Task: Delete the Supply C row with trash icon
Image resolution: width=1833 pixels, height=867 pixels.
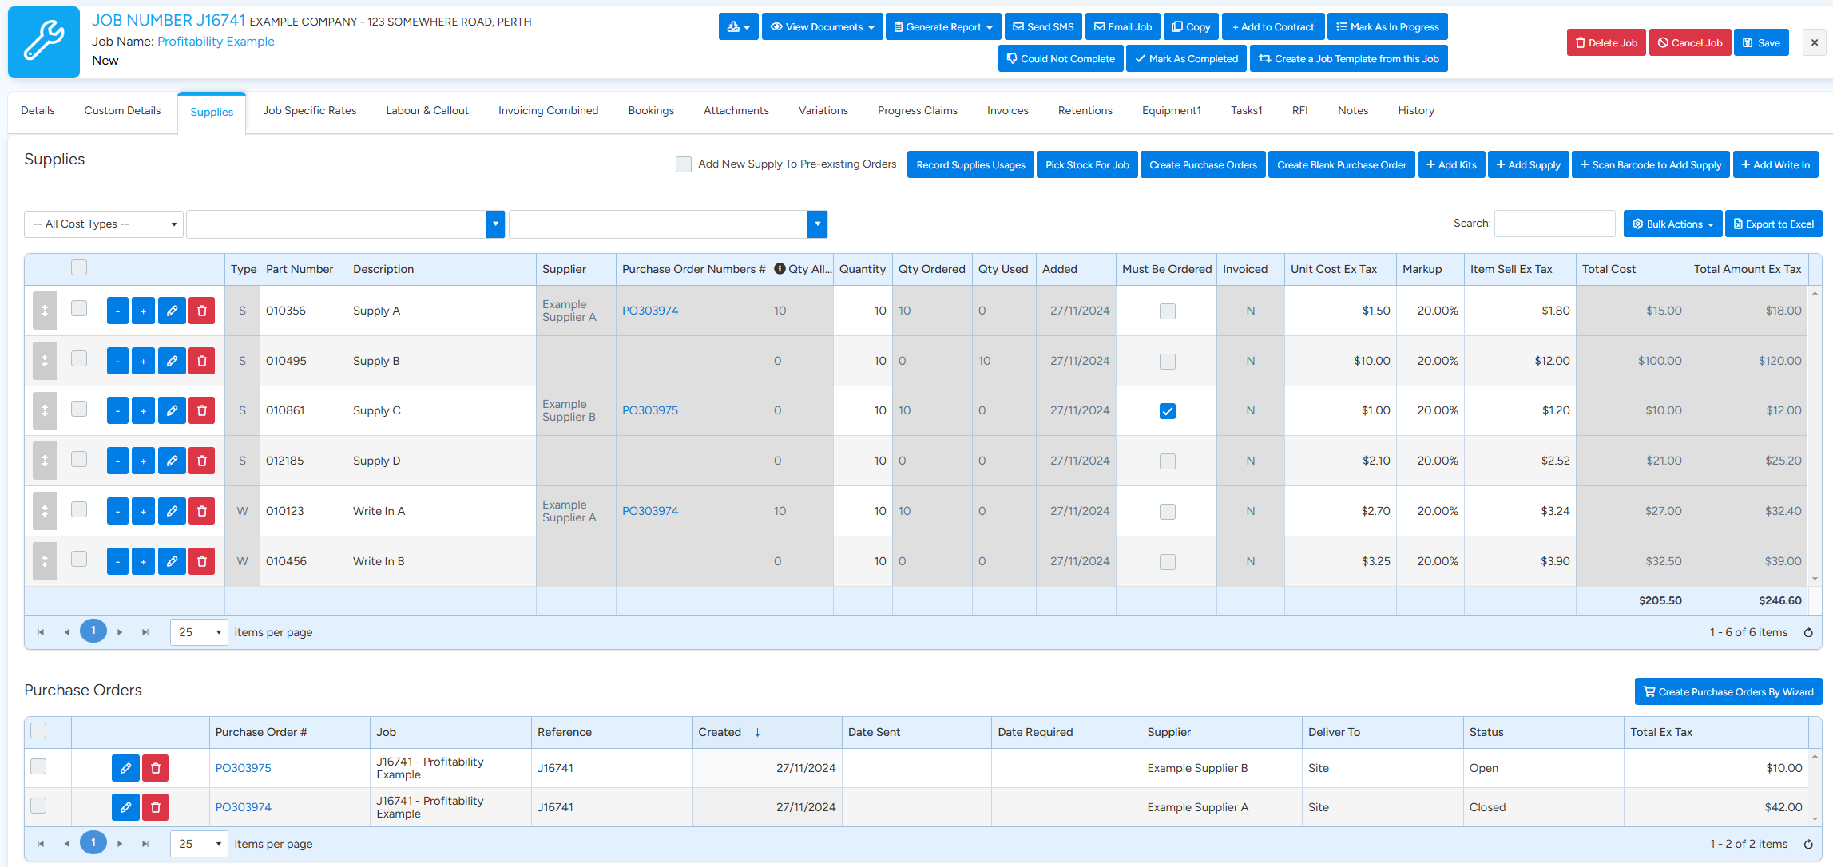Action: (201, 410)
